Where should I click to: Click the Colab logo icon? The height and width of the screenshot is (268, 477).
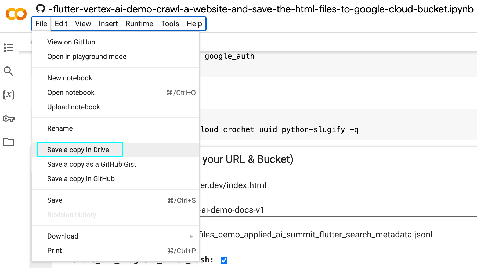[16, 14]
